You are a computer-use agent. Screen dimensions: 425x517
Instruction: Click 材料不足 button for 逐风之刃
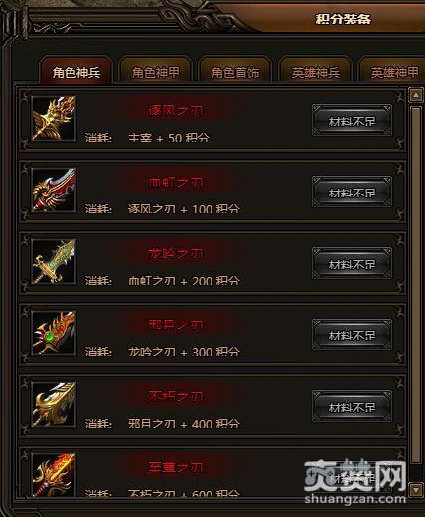click(352, 121)
